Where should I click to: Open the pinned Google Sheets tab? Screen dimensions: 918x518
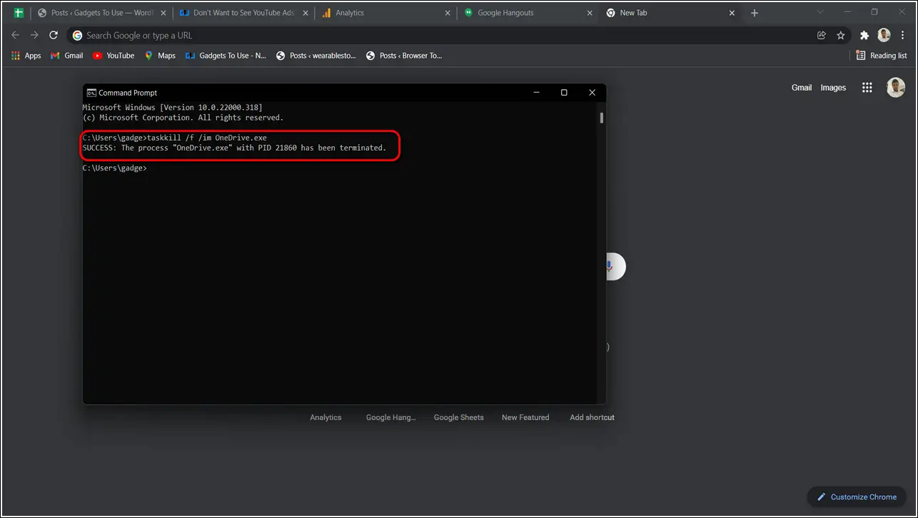pos(19,13)
